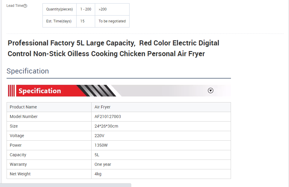
Task: Click the Lead Time help question-mark icon
Action: 25,6
